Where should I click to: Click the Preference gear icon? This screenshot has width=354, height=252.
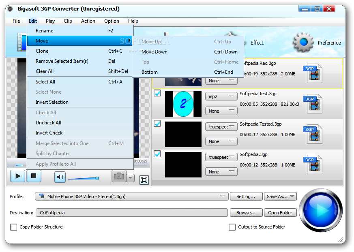click(303, 43)
